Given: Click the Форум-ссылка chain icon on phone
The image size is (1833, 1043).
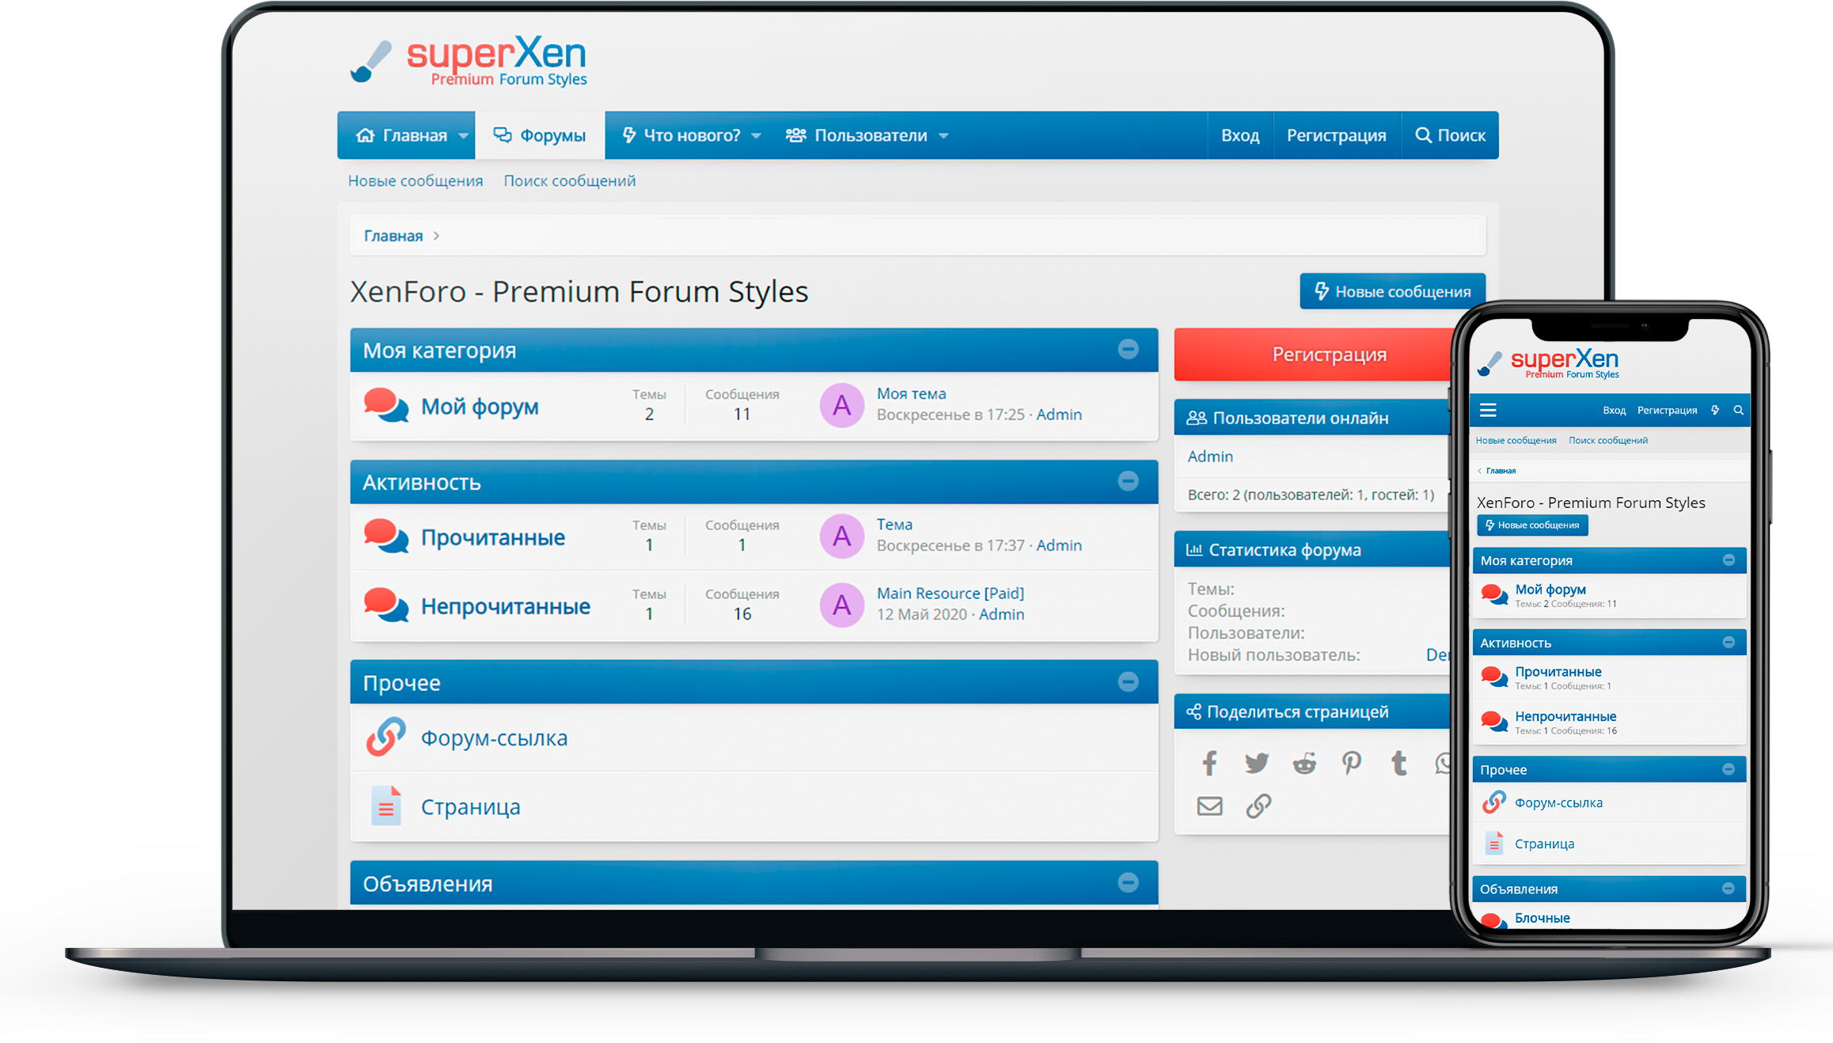Looking at the screenshot, I should [1494, 802].
